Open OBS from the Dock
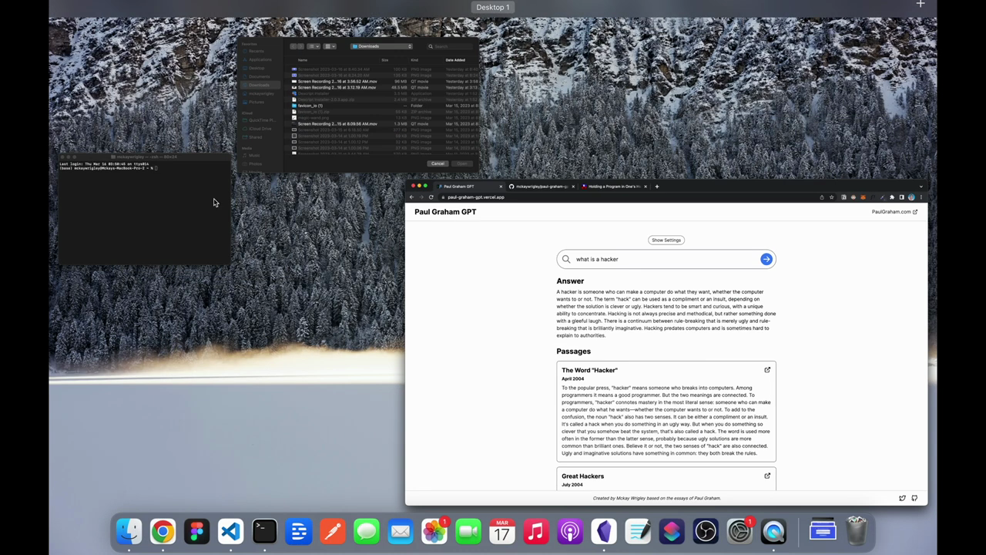Viewport: 986px width, 555px height. (x=705, y=531)
